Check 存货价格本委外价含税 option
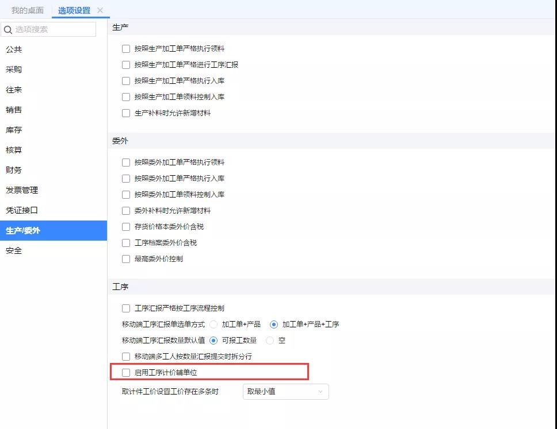The image size is (557, 429). (x=126, y=227)
